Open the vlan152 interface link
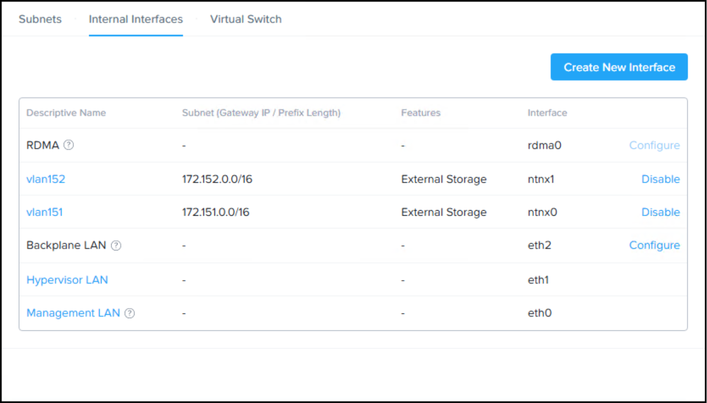 pyautogui.click(x=46, y=179)
